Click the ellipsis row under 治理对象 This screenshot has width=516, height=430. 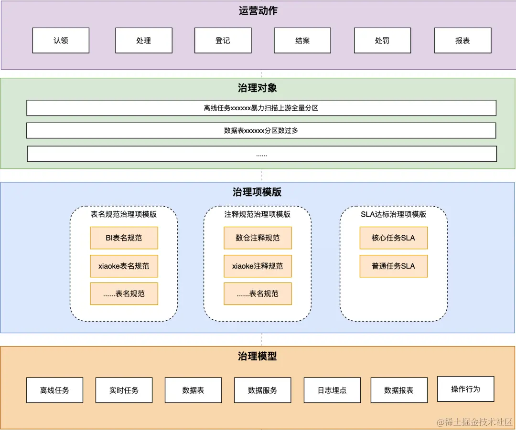pyautogui.click(x=262, y=154)
